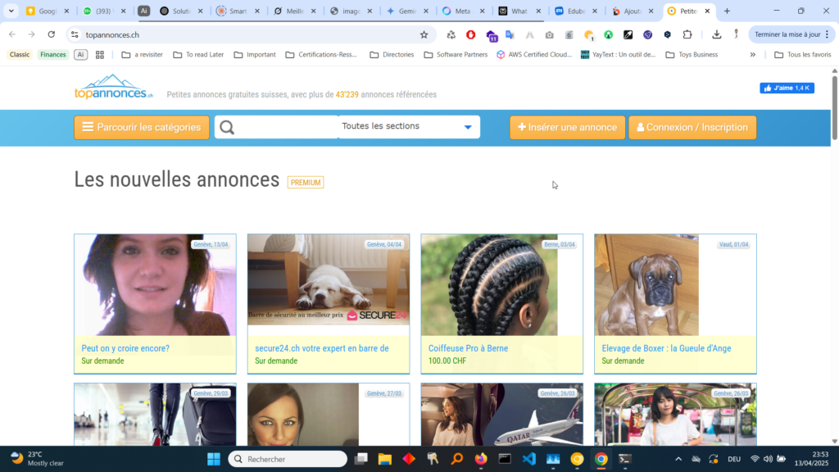
Task: Reload the page
Action: pyautogui.click(x=52, y=34)
